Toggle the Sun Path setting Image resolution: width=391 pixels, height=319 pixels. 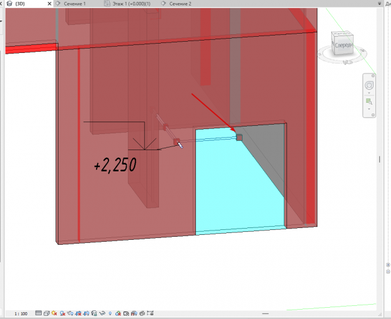coord(54,313)
